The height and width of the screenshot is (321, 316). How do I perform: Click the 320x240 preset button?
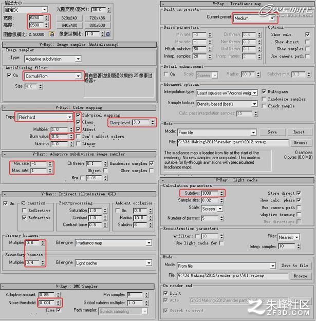69,18
